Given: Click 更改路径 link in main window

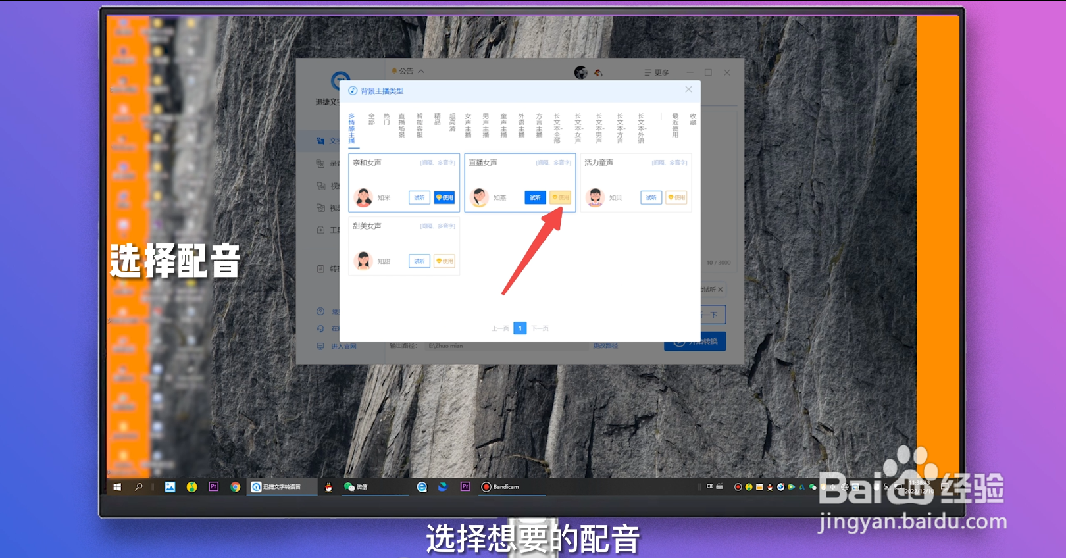Looking at the screenshot, I should click(x=605, y=345).
